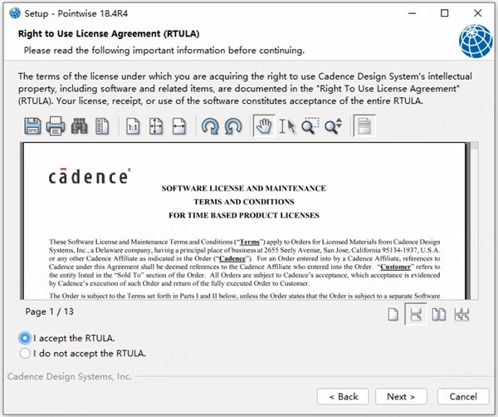Choose the marquee zoom tool
Screen dimensions: 498x417
tap(310, 126)
